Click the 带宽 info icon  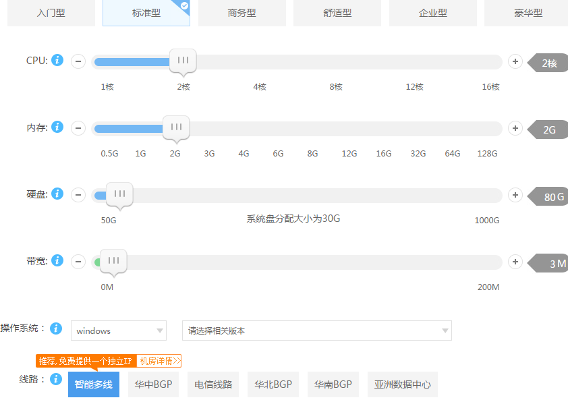click(x=57, y=260)
